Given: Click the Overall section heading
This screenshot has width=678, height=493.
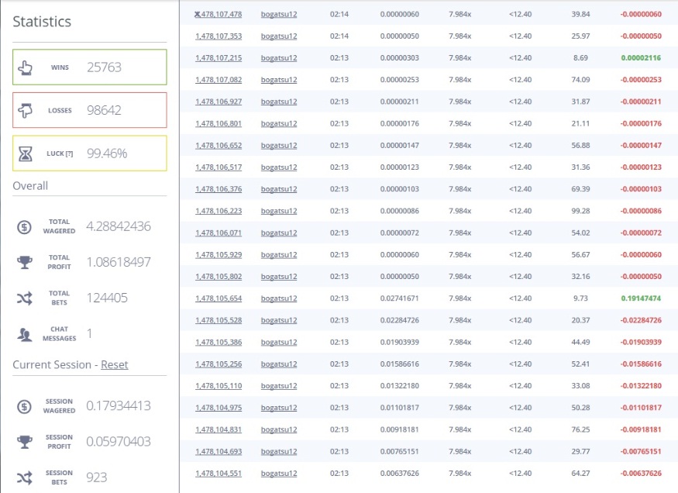Looking at the screenshot, I should (30, 186).
